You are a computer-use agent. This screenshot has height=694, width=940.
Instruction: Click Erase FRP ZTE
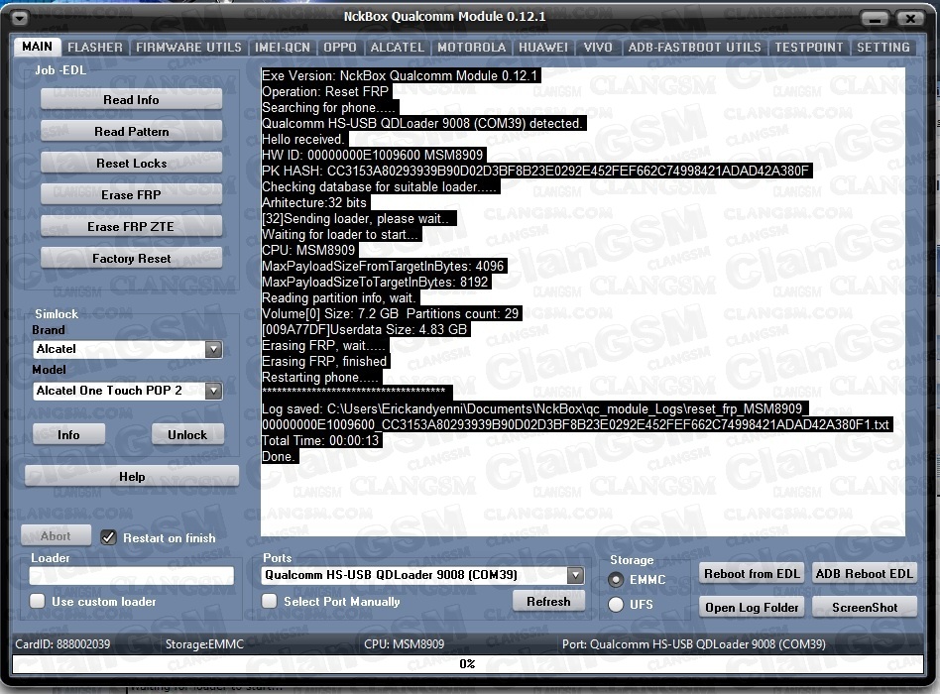[x=131, y=226]
